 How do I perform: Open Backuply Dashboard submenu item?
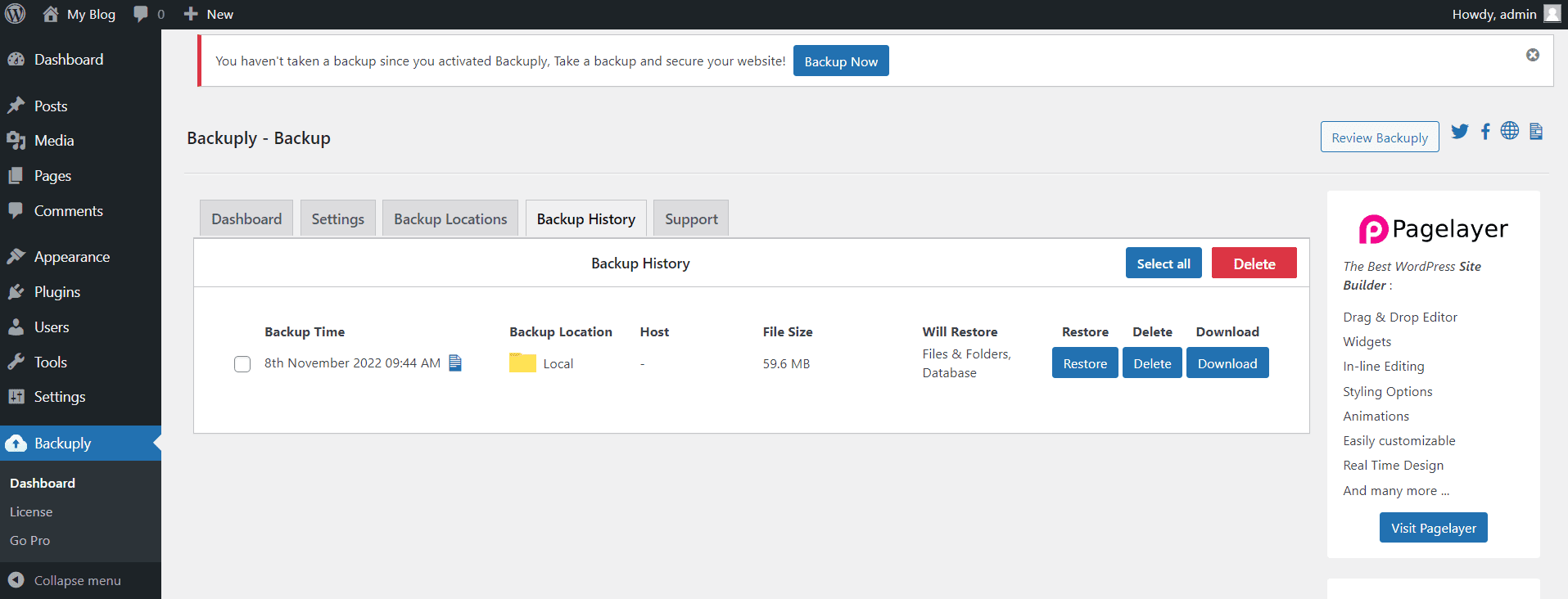click(x=43, y=484)
